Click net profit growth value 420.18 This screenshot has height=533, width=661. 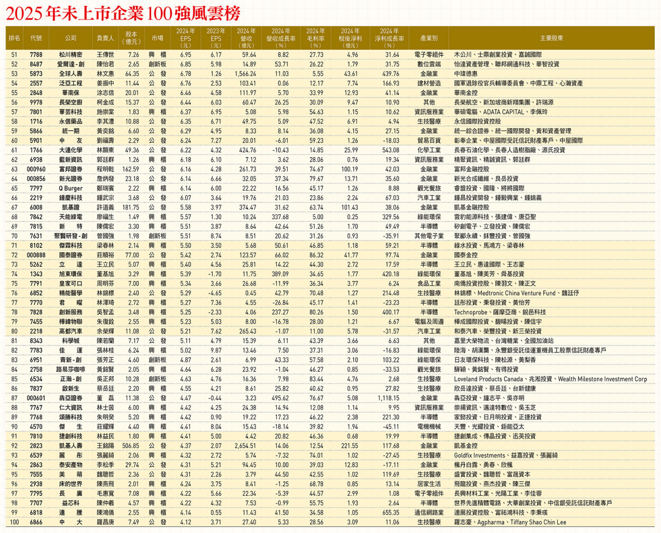pyautogui.click(x=391, y=274)
